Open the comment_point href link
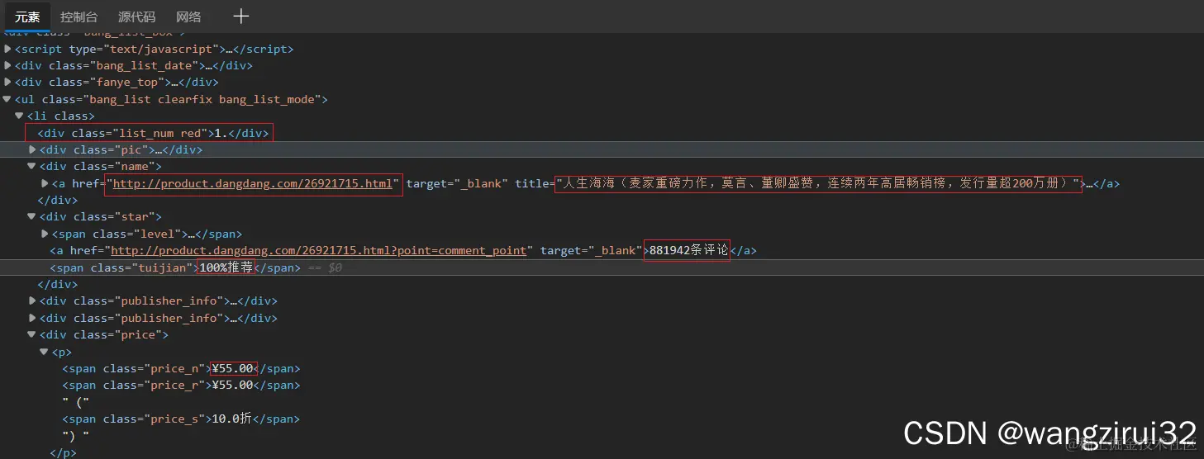1204x459 pixels. (x=318, y=250)
